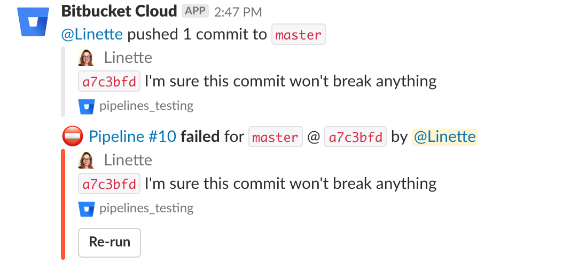Open a7c3bfd hash in the failed pipeline line
The image size is (563, 271).
point(355,137)
